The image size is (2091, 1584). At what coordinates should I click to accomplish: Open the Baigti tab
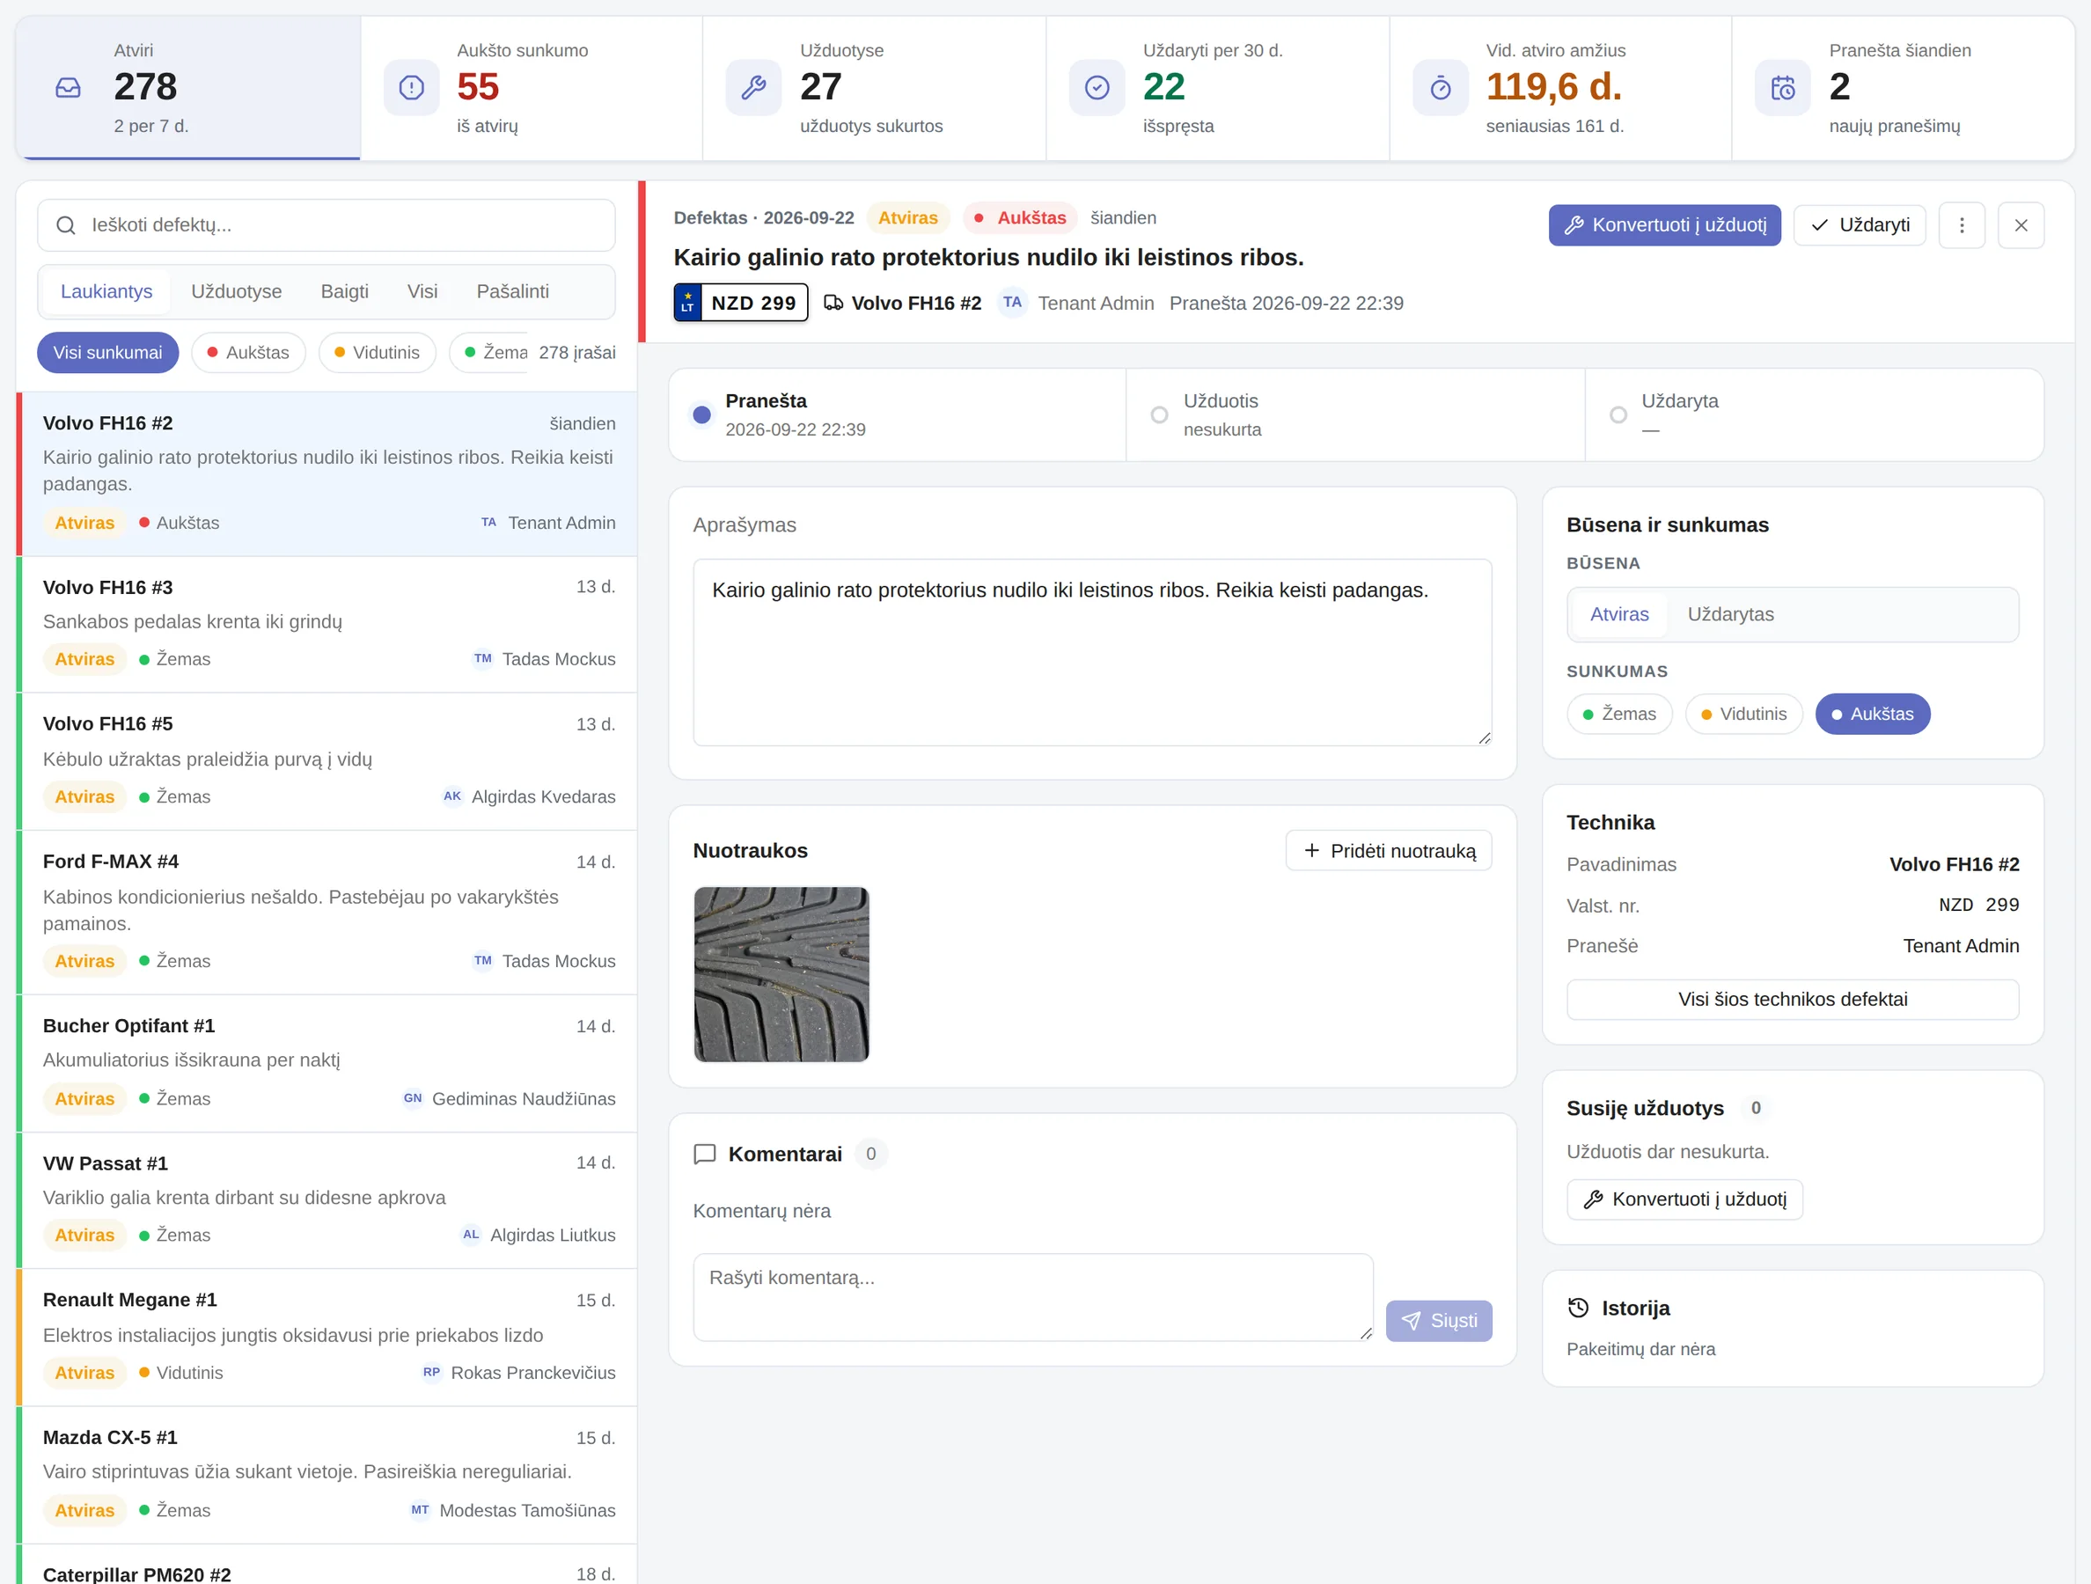click(344, 291)
